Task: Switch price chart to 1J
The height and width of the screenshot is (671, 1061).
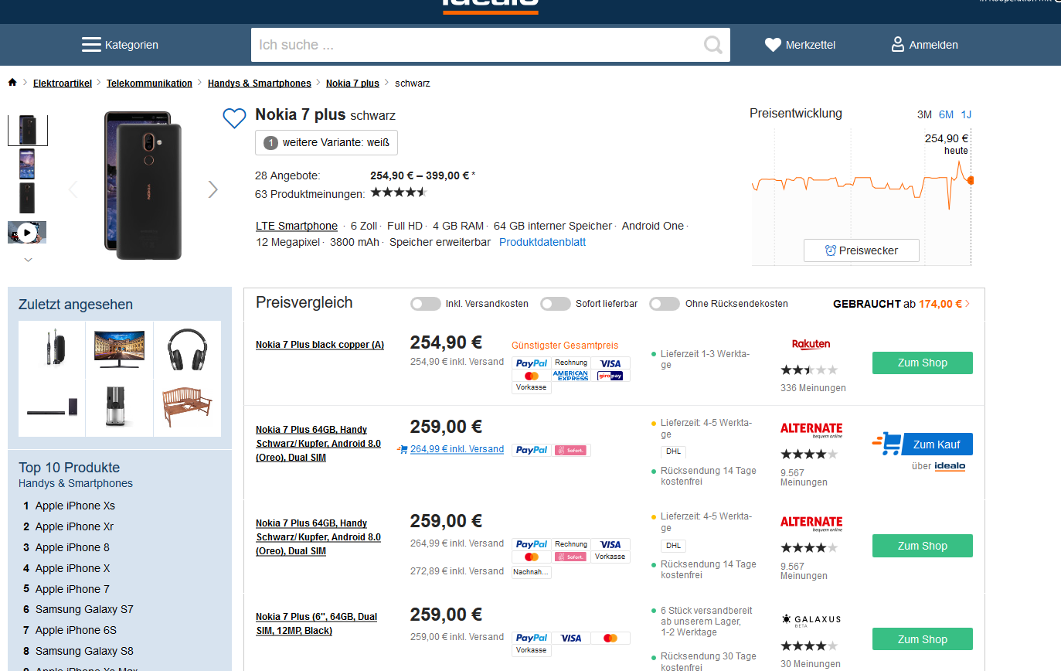Action: coord(966,114)
